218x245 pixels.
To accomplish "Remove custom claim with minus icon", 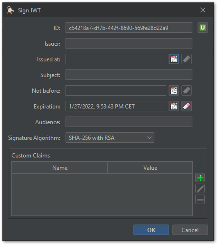I will 200,199.
